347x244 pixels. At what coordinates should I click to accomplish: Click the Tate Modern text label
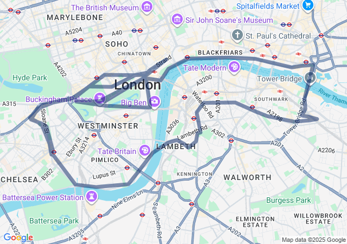205,68
